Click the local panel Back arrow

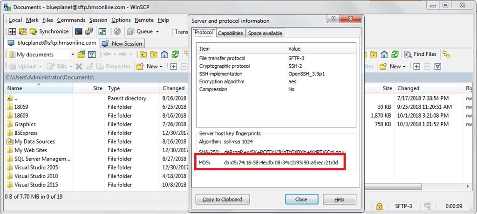(x=107, y=55)
